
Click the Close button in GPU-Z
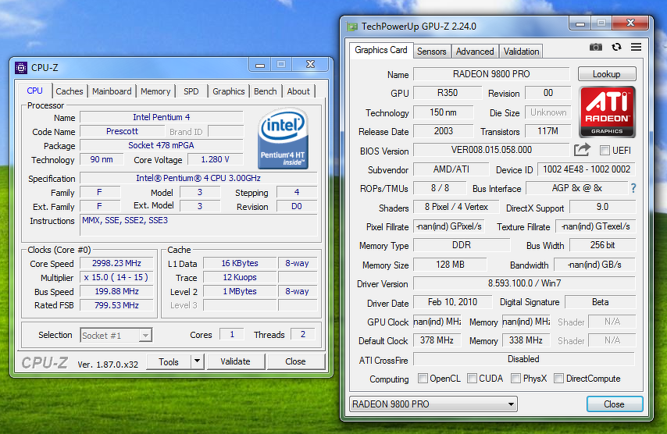(x=614, y=404)
